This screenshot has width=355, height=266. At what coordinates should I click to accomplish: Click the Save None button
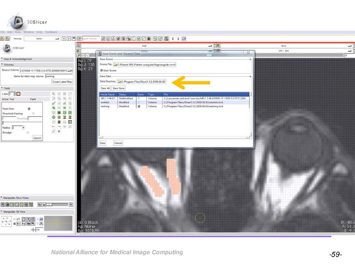(118, 88)
